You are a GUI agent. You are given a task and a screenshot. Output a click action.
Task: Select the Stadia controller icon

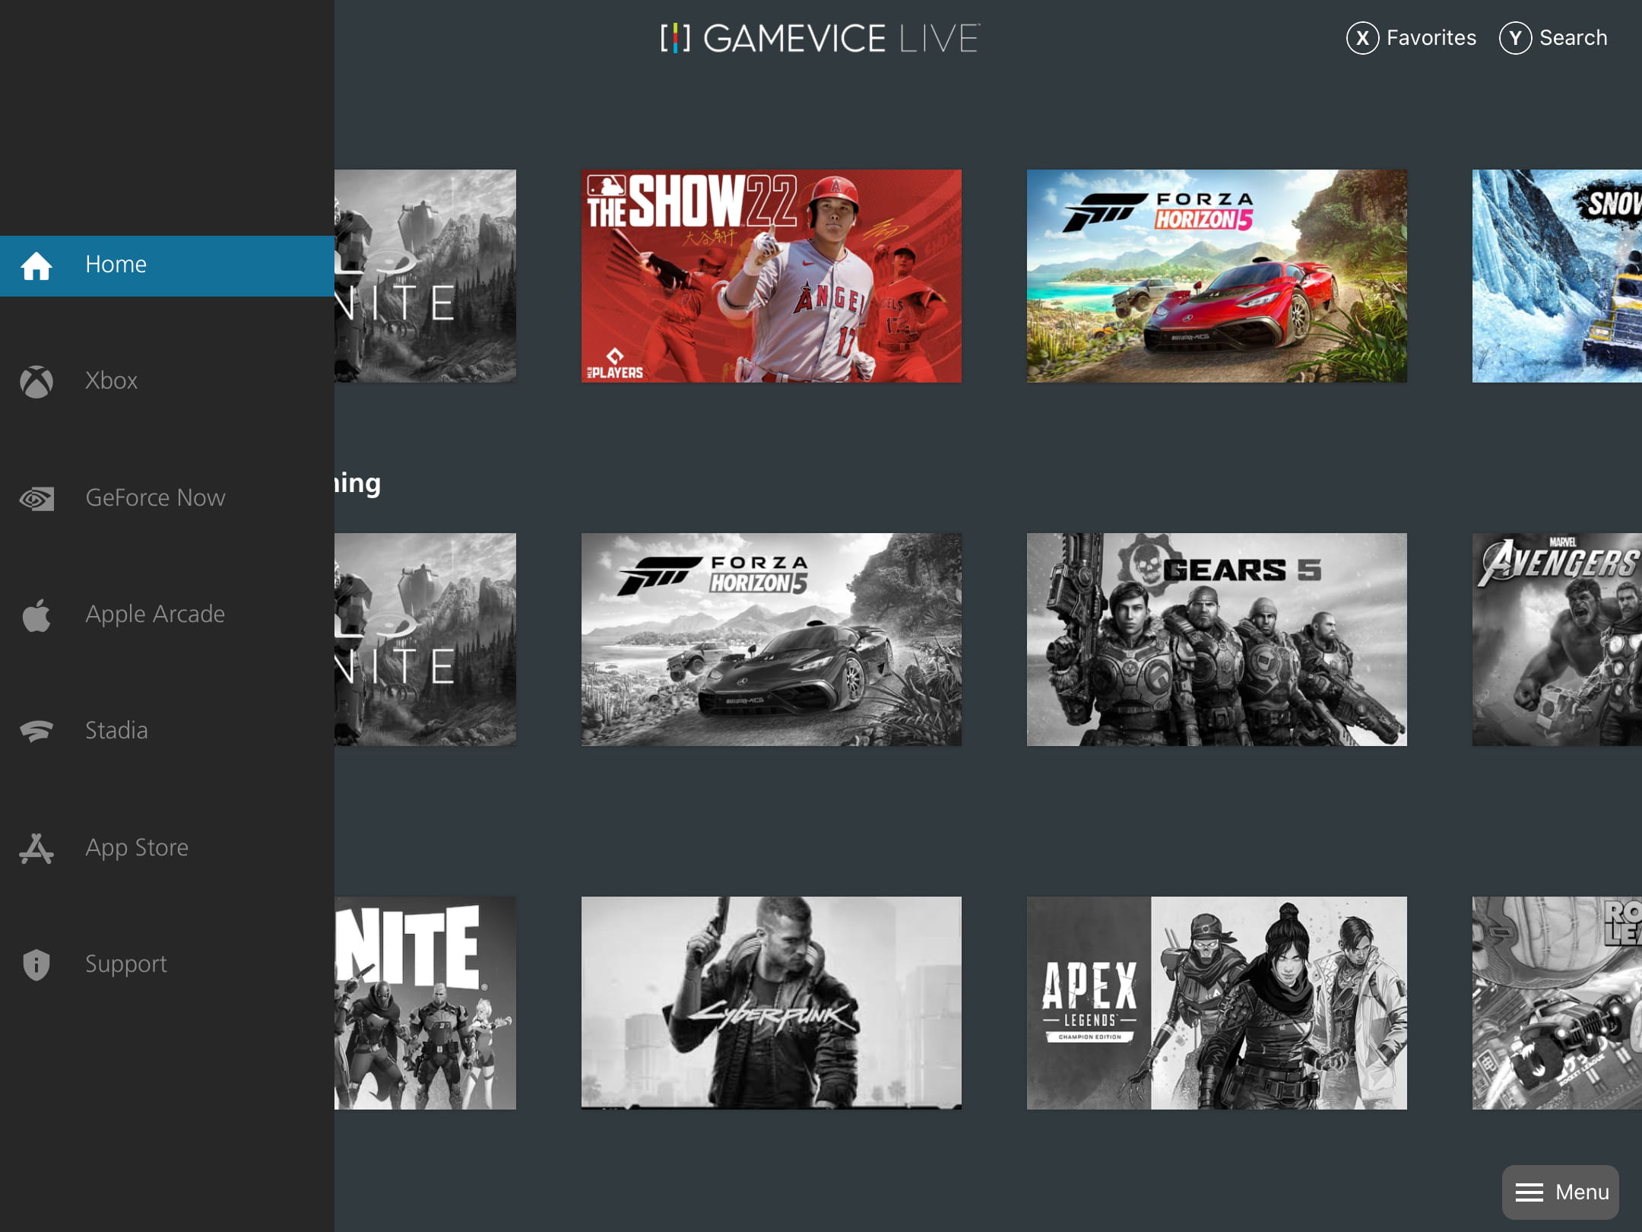pos(36,730)
